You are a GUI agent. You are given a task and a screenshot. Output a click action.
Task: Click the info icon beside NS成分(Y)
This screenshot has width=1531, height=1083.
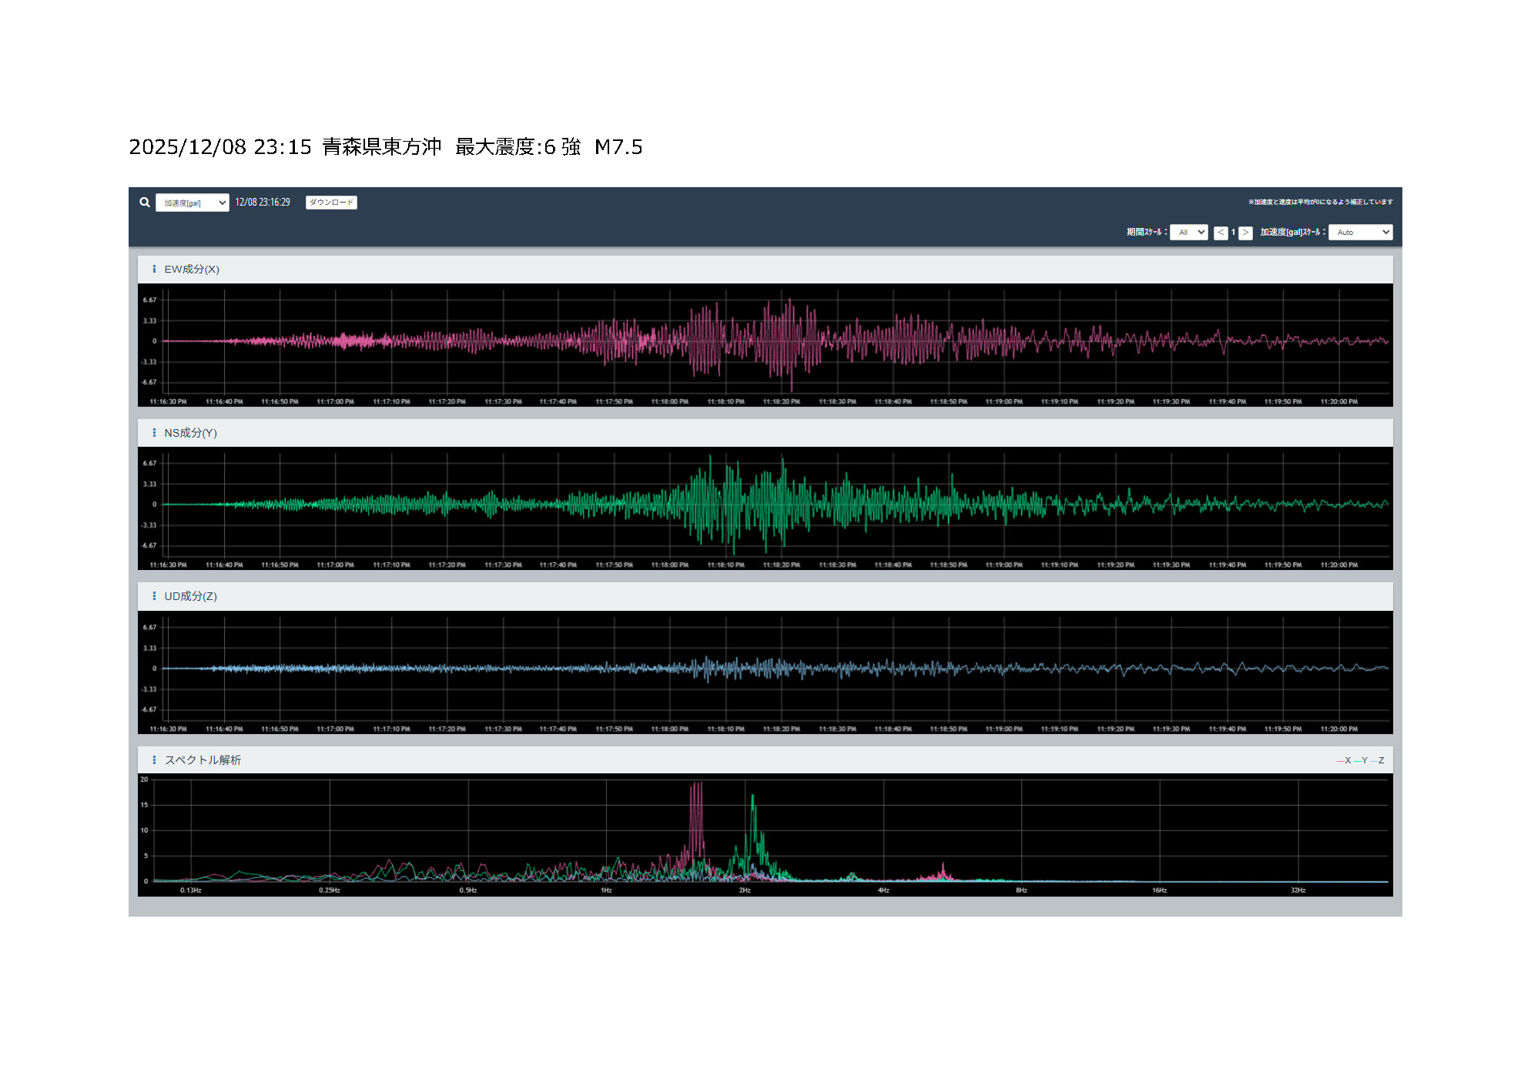pyautogui.click(x=154, y=433)
